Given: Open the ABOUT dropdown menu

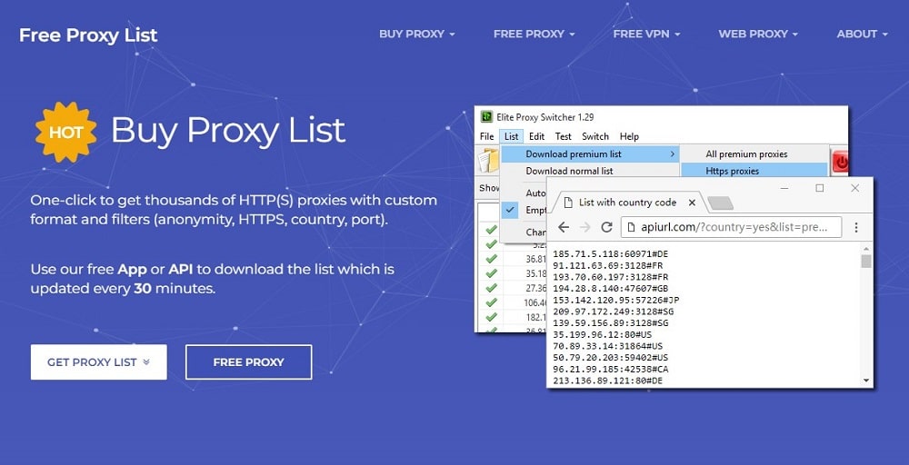Looking at the screenshot, I should click(862, 34).
